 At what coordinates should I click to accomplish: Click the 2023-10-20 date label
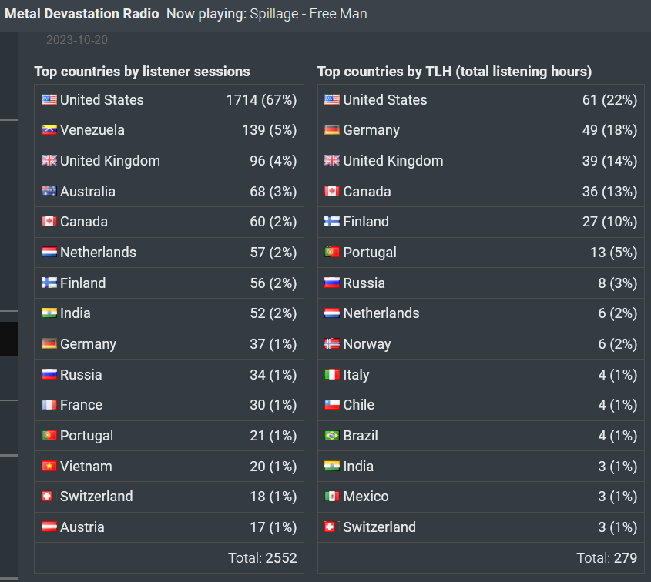point(77,40)
